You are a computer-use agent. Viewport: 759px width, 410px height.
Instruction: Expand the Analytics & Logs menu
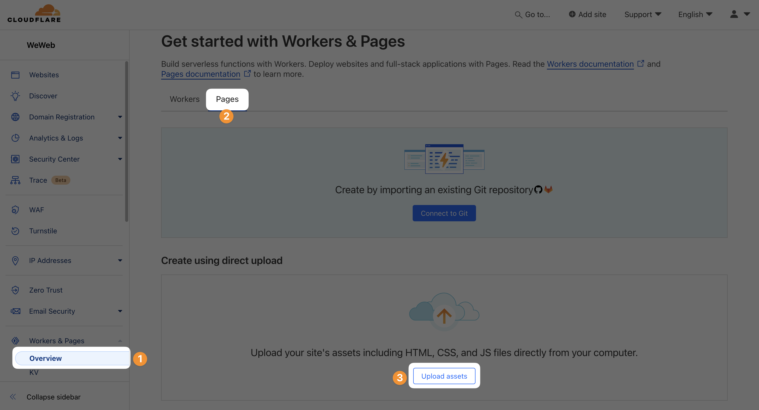point(120,138)
